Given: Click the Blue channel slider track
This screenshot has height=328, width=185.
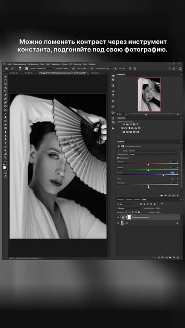Looking at the screenshot, I should pyautogui.click(x=148, y=175).
